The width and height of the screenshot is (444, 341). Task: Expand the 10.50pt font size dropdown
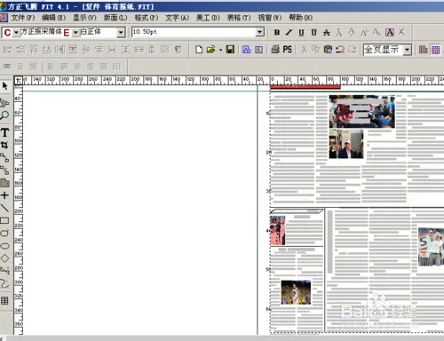click(x=260, y=32)
